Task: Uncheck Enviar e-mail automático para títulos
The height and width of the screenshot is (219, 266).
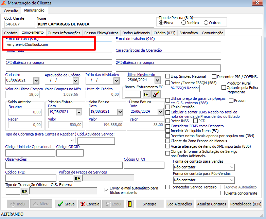Action: (x=107, y=190)
